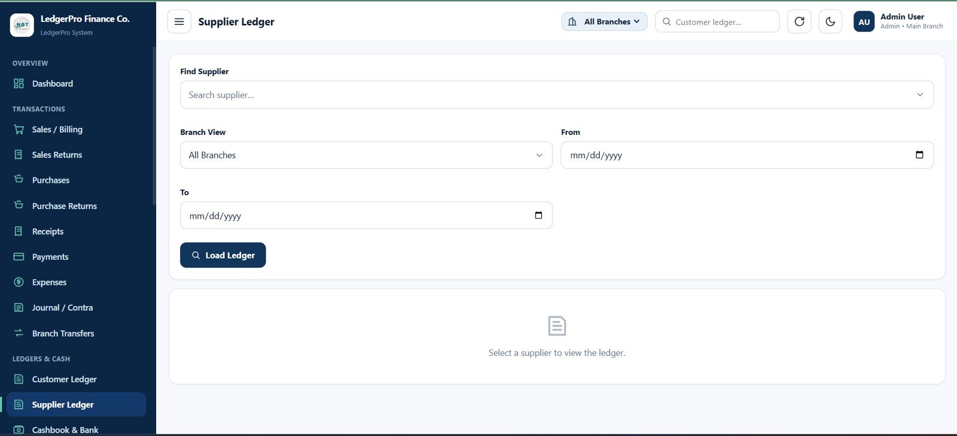
Task: Click the Dashboard grid icon
Action: (x=19, y=84)
